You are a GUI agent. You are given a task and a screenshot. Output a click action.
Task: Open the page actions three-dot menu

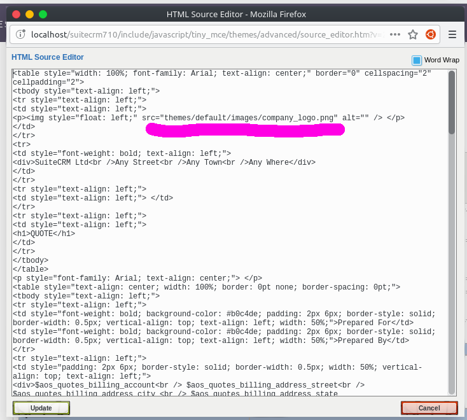[x=395, y=34]
